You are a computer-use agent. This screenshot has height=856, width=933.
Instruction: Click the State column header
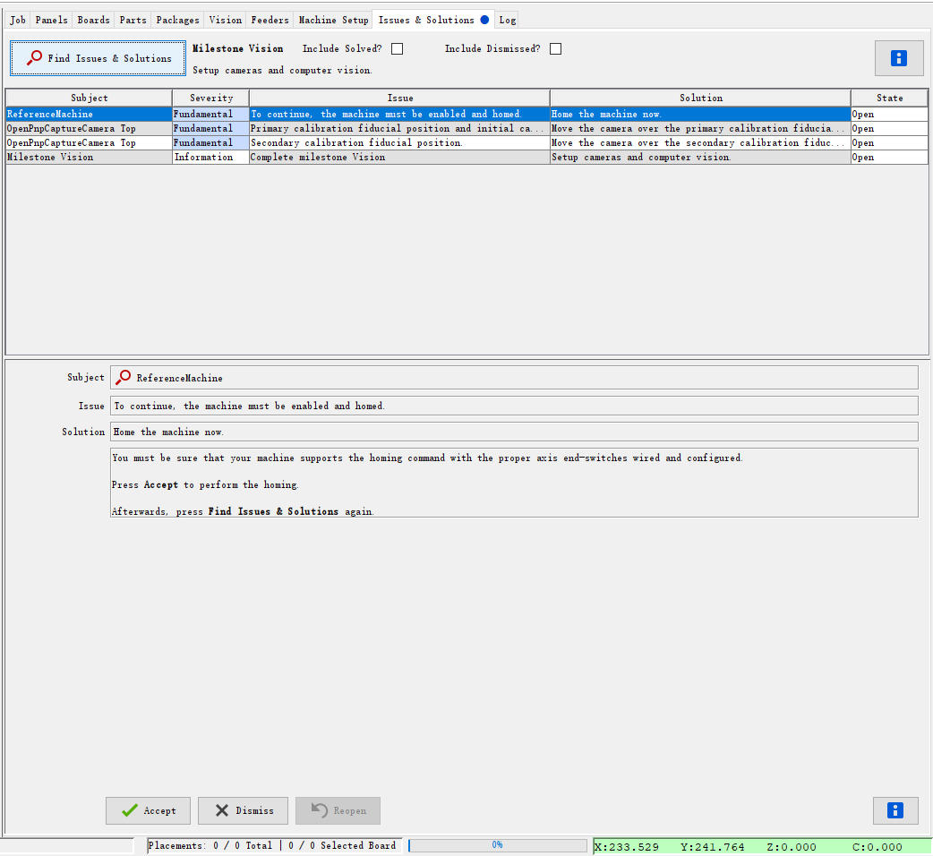tap(889, 98)
